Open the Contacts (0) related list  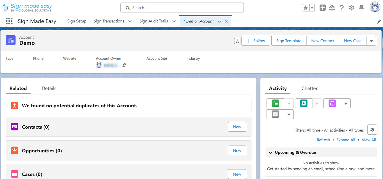pos(36,127)
